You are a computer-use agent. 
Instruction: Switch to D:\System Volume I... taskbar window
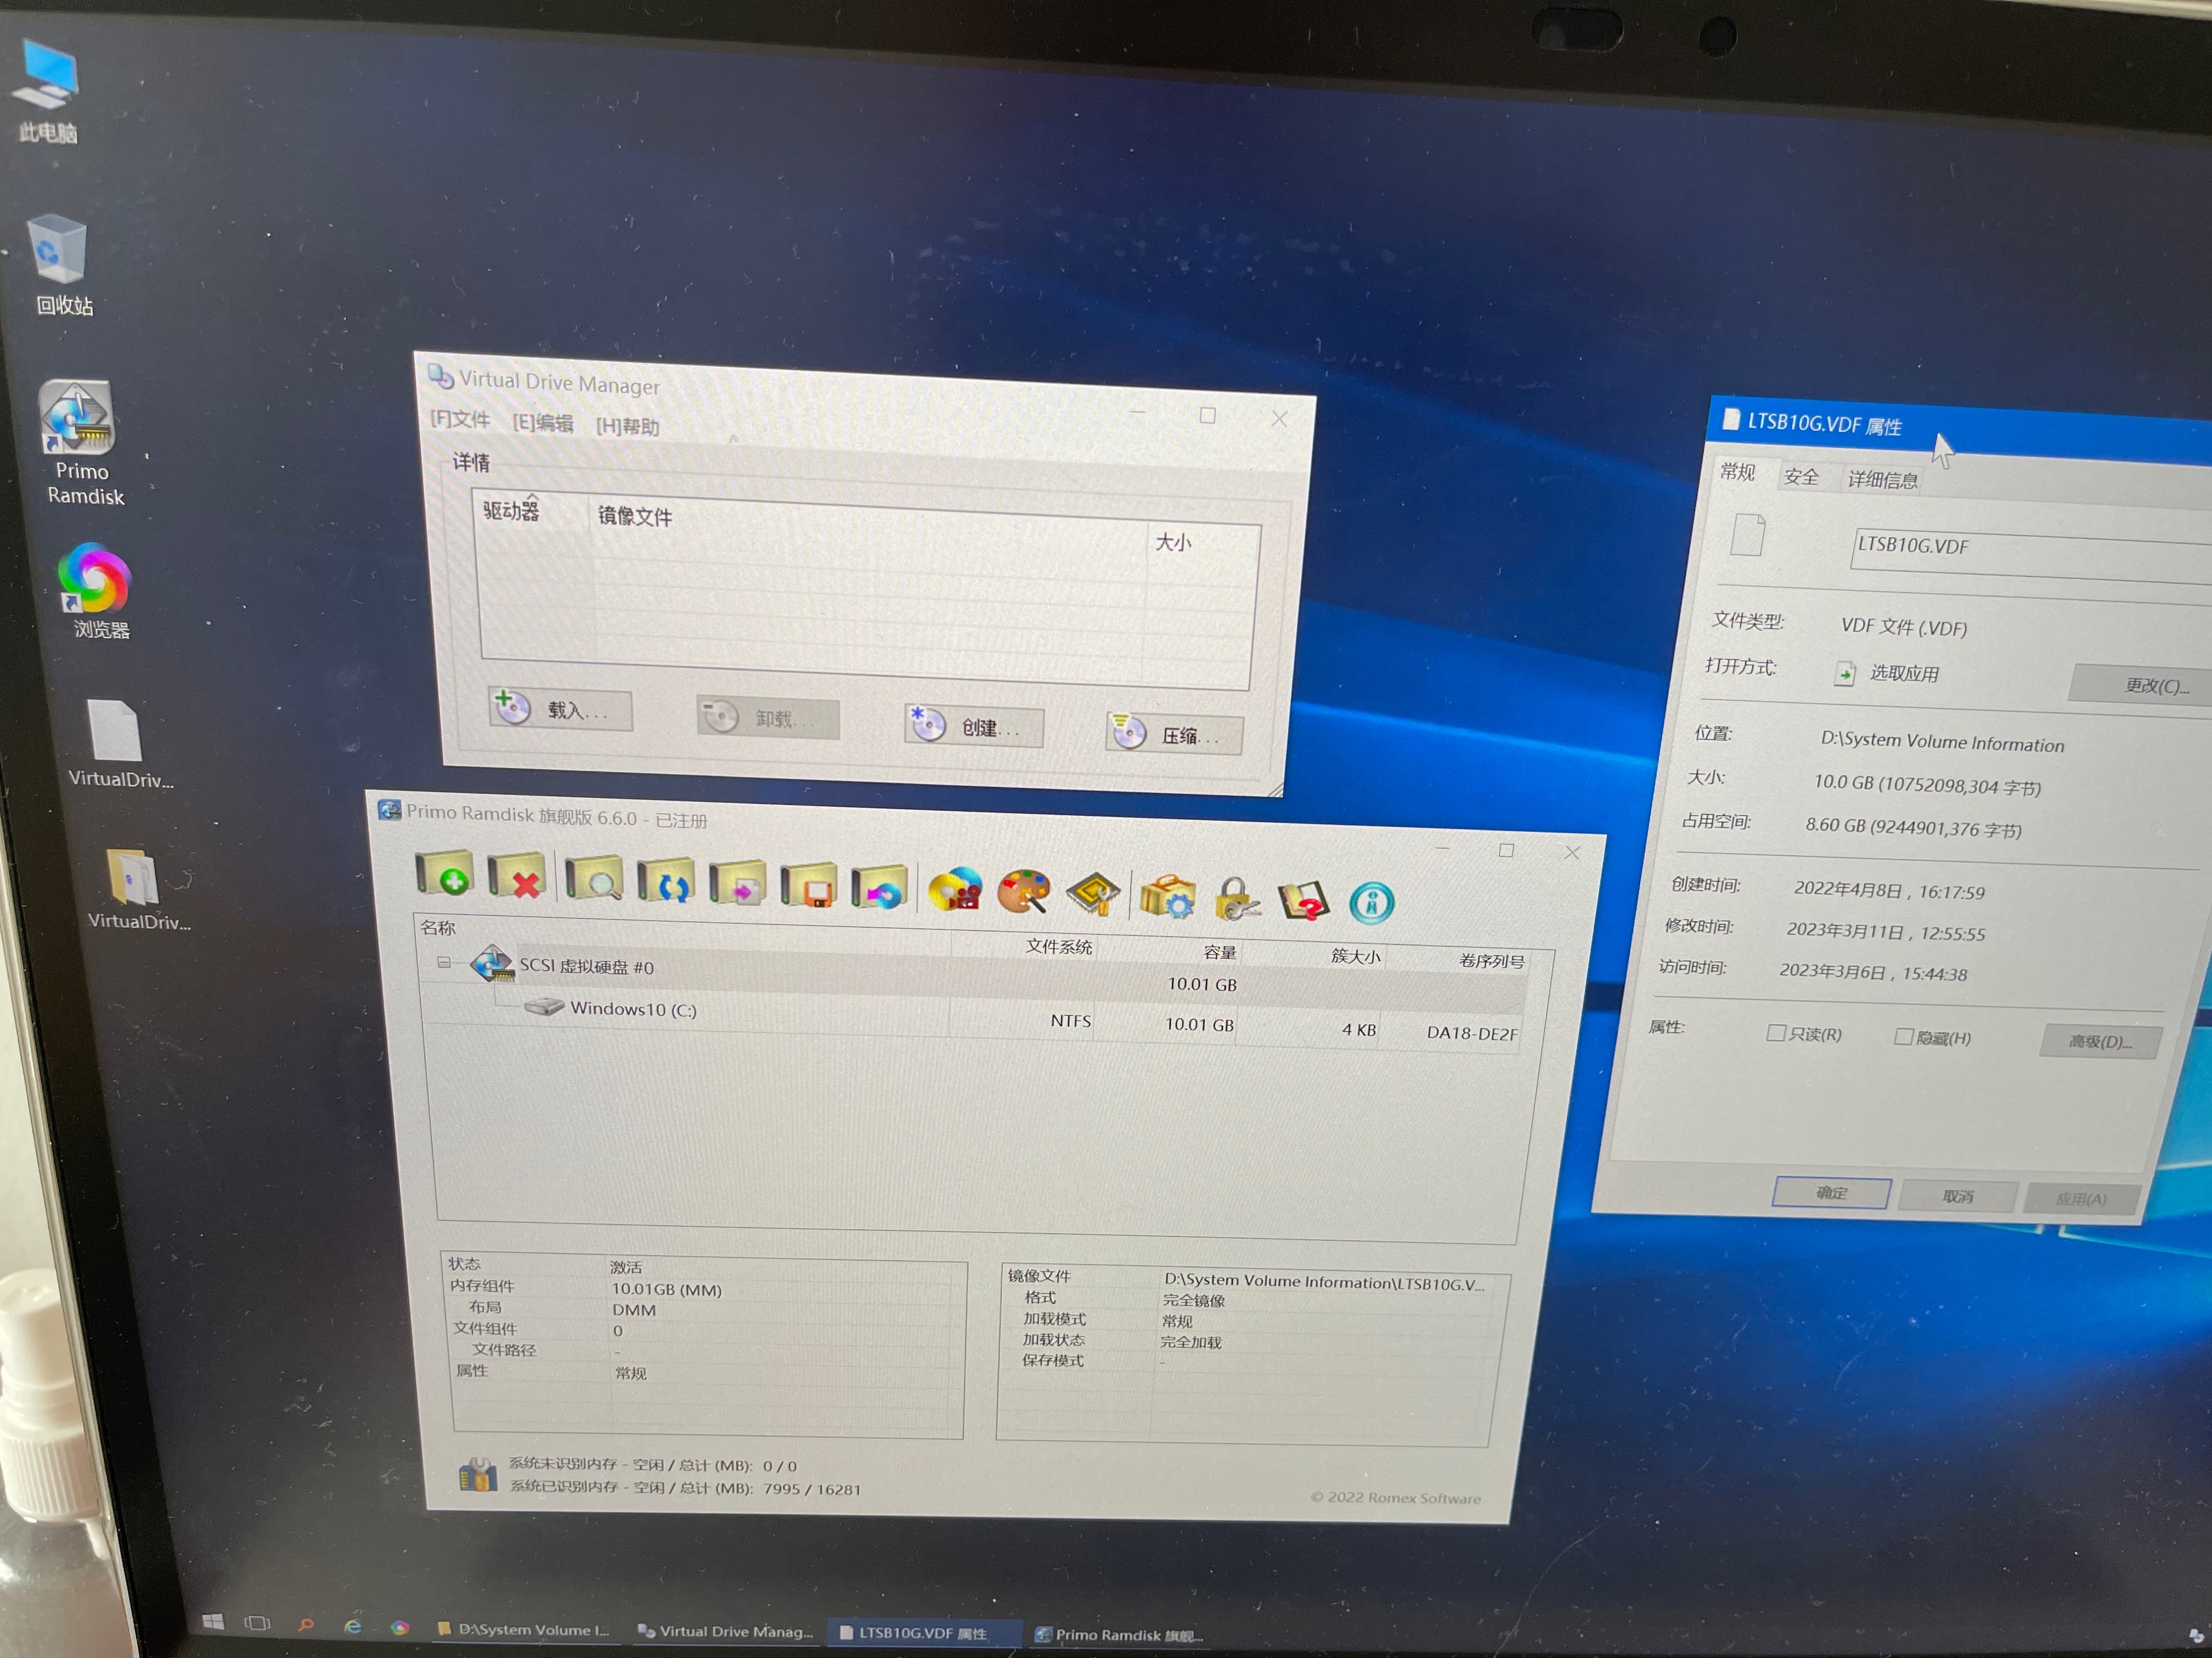click(x=524, y=1629)
